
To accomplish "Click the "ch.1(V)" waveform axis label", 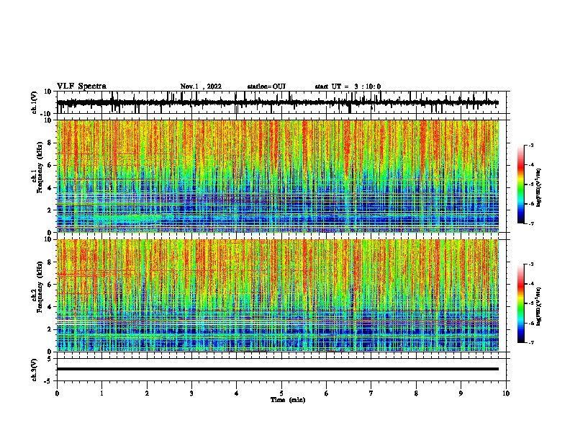I will coord(35,102).
